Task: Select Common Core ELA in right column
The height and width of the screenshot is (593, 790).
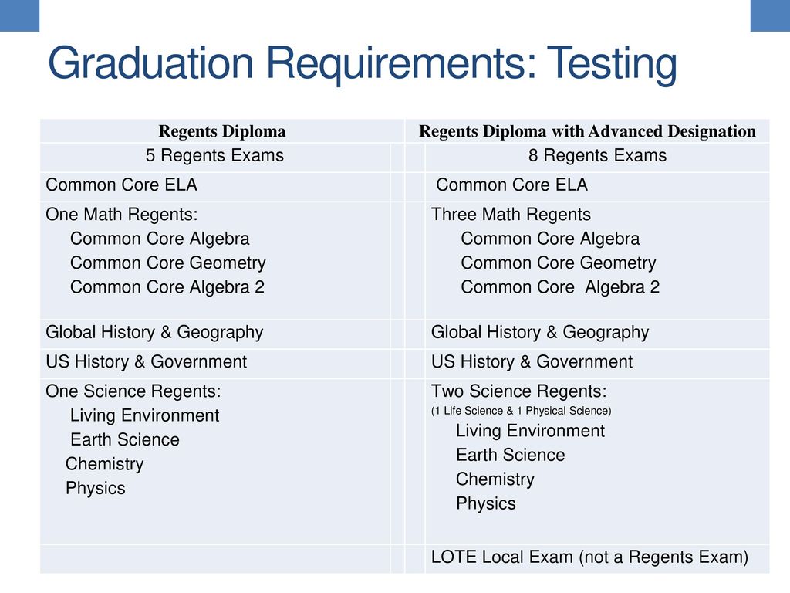Action: (x=512, y=185)
